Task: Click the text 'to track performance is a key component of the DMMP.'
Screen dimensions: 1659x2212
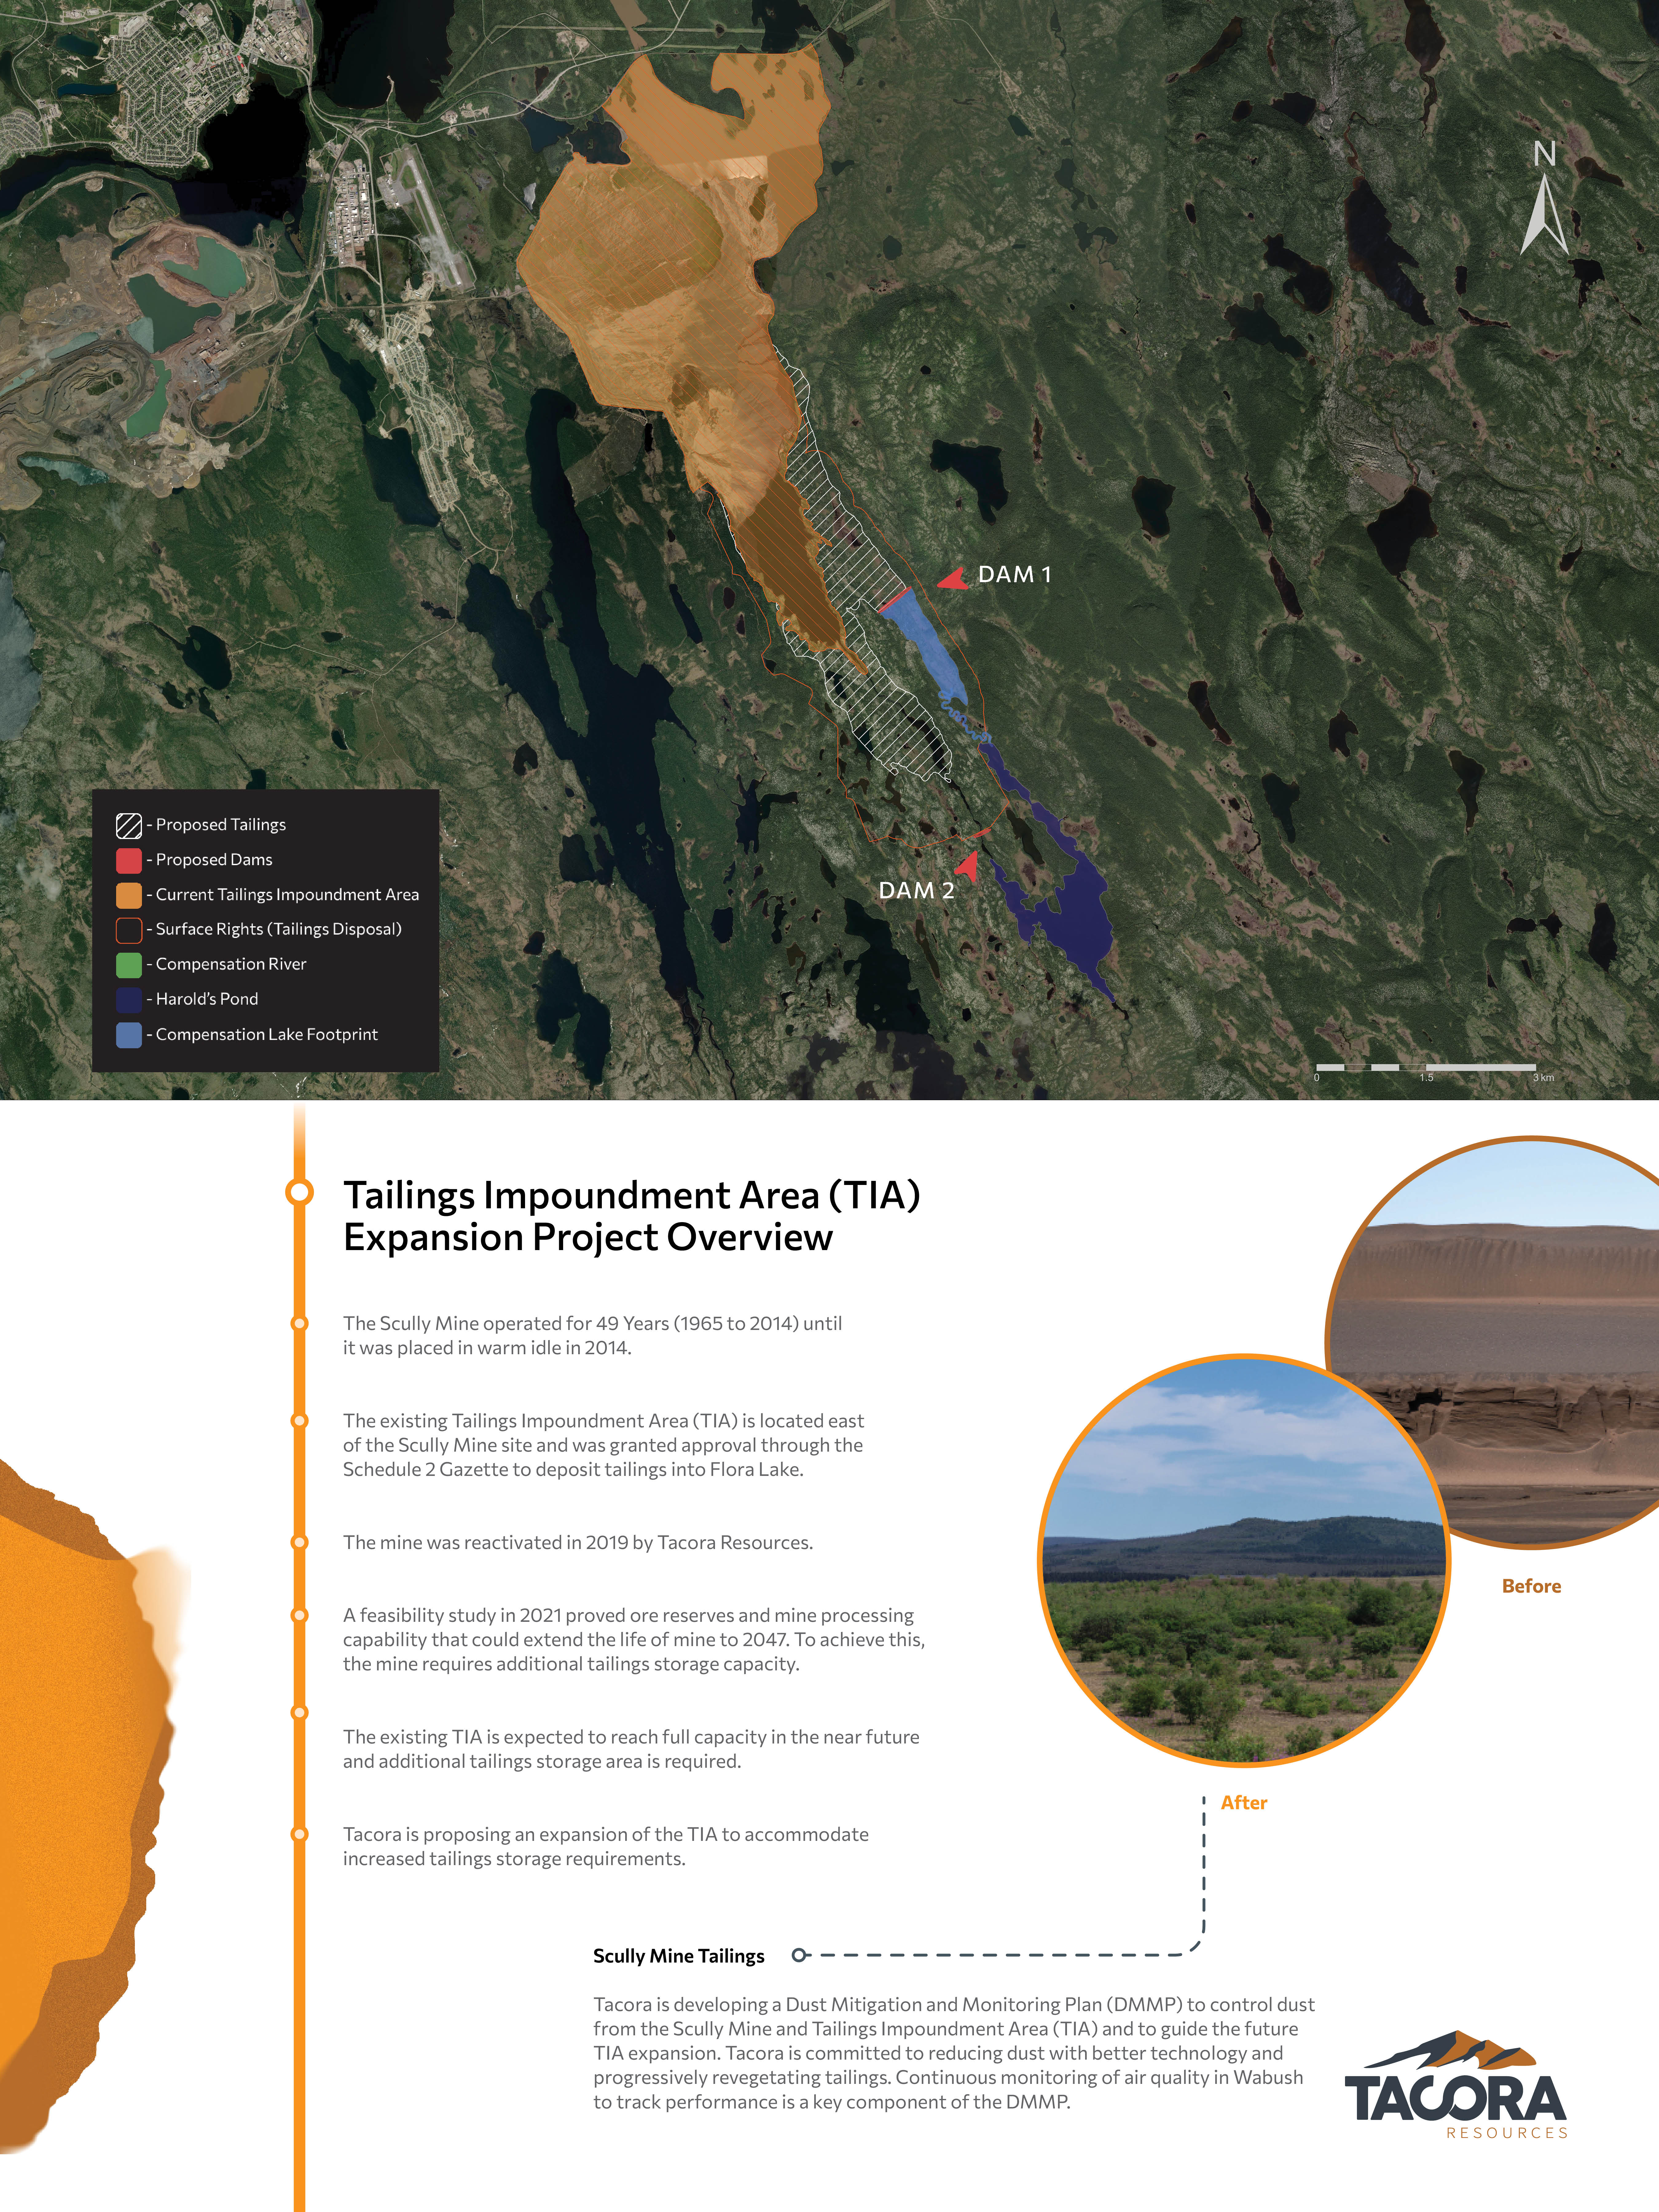Action: click(x=832, y=2102)
